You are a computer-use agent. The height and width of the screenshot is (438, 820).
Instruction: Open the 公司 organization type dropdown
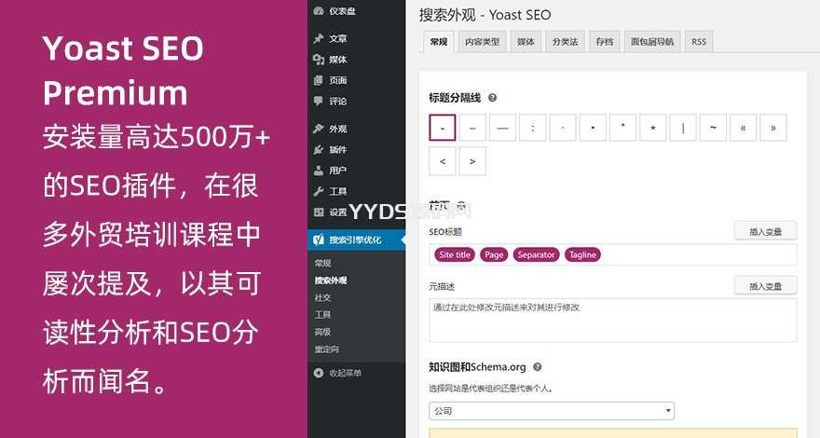[552, 411]
